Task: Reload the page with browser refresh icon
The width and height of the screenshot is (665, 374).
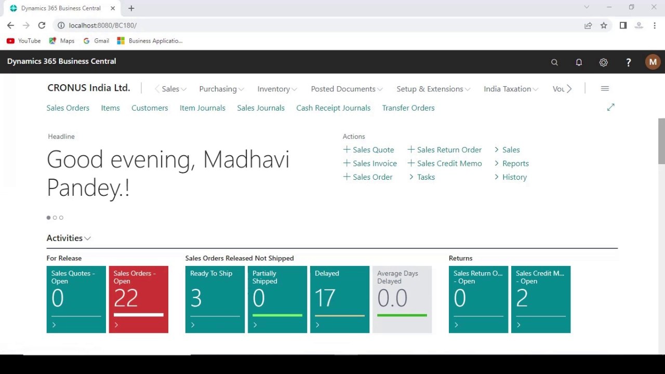Action: [42, 25]
